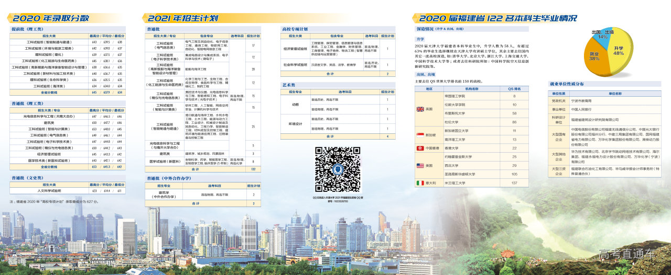Click the 高考直通车 watermark text

[627, 255]
